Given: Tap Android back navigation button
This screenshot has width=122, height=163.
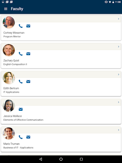Looking at the screenshot, I should (41, 159).
